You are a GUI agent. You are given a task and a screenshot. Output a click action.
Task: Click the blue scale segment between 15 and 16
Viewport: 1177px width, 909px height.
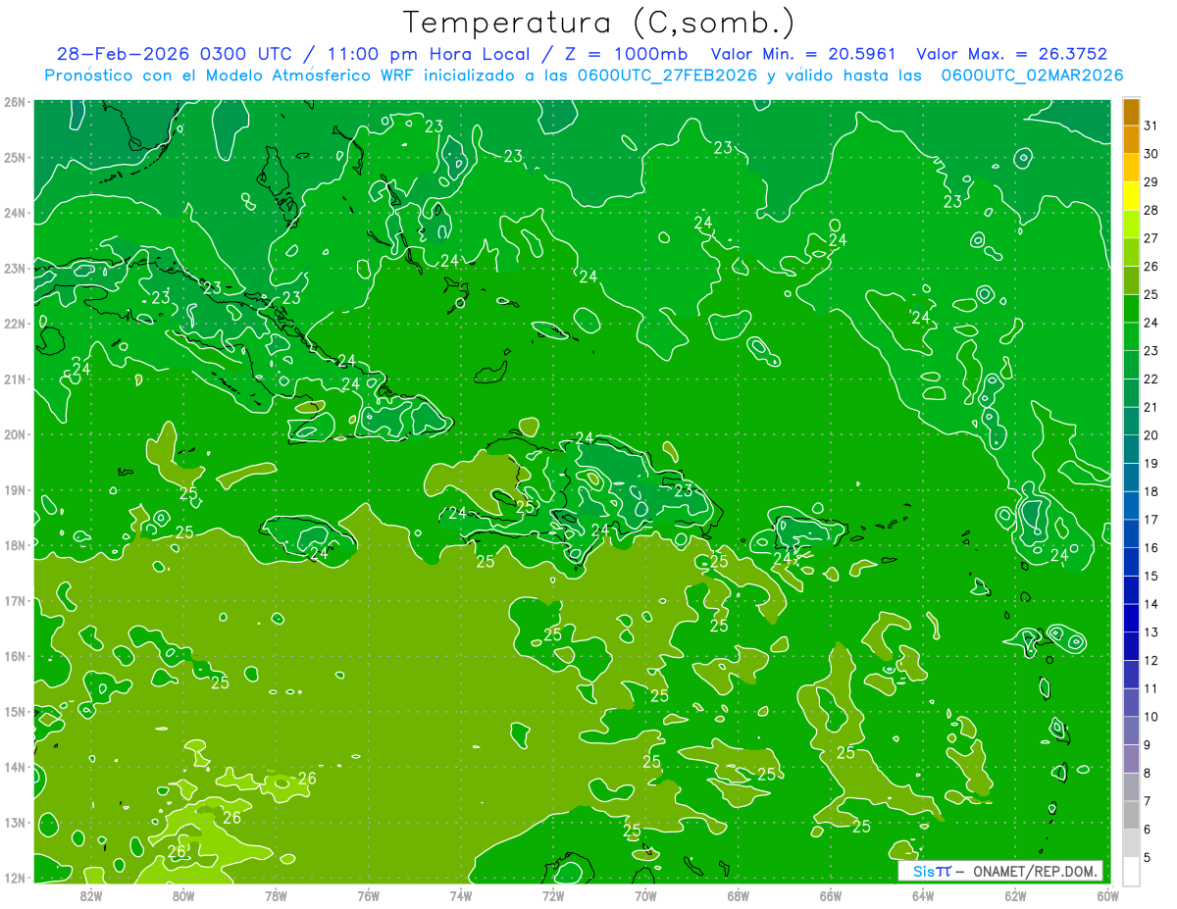(1131, 562)
